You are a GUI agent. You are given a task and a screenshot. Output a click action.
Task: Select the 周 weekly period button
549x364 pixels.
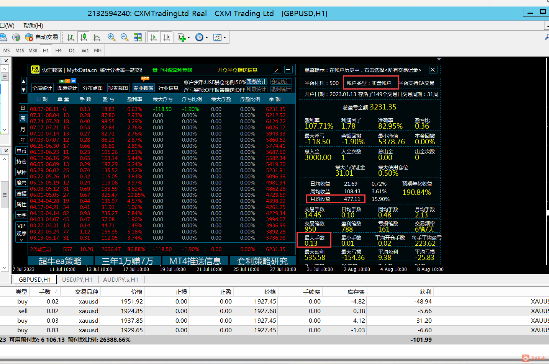(23, 119)
